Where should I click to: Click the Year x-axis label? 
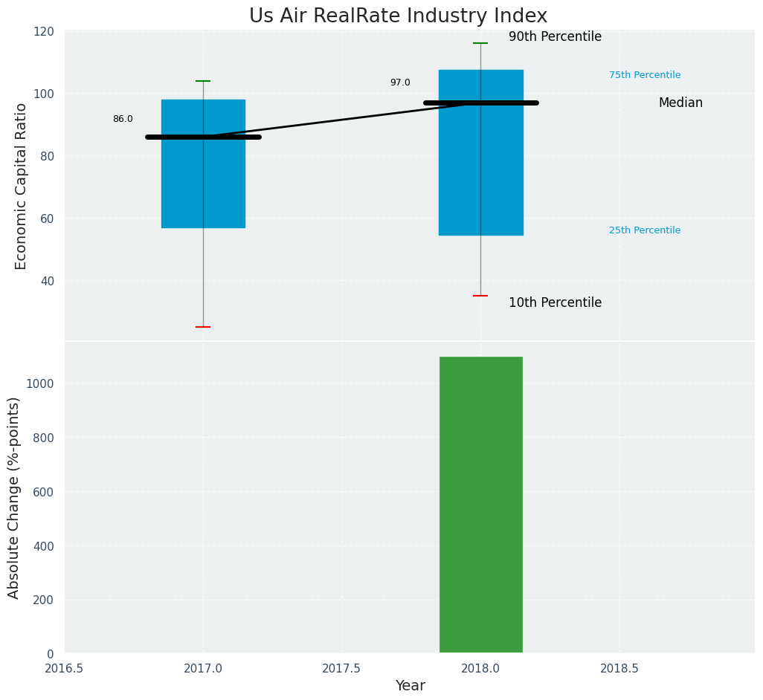[x=410, y=686]
